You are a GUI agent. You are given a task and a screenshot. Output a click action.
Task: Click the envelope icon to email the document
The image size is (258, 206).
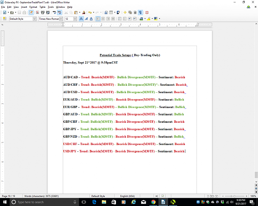24,12
